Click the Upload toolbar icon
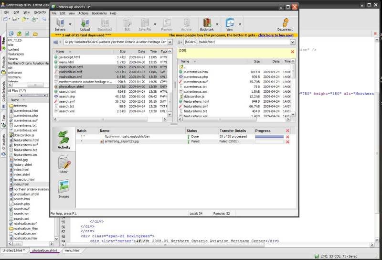Screen dimensions: 382x260 coord(85,25)
